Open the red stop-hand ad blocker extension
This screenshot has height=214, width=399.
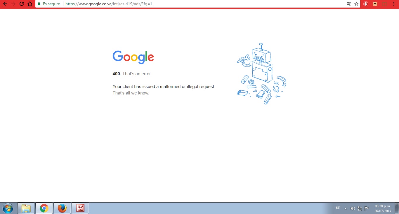[365, 4]
